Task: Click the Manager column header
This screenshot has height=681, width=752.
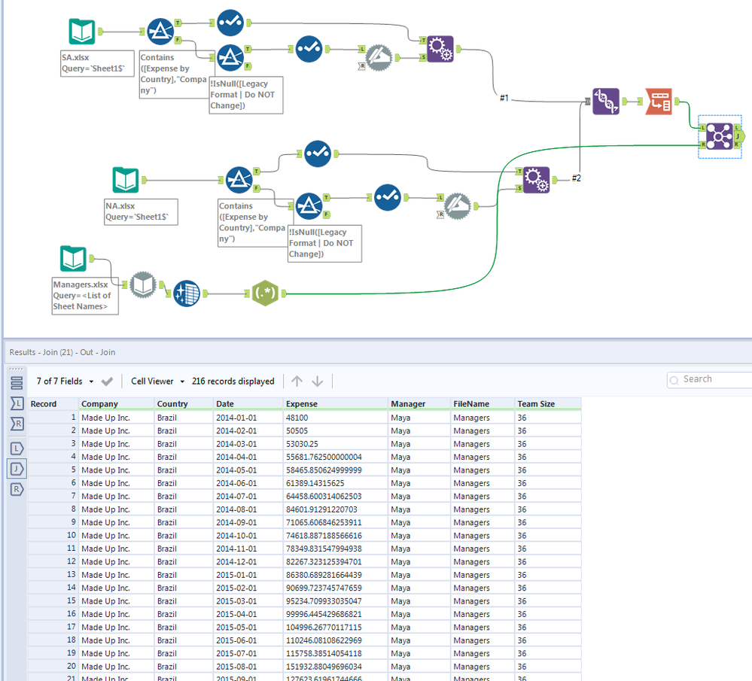Action: point(420,404)
